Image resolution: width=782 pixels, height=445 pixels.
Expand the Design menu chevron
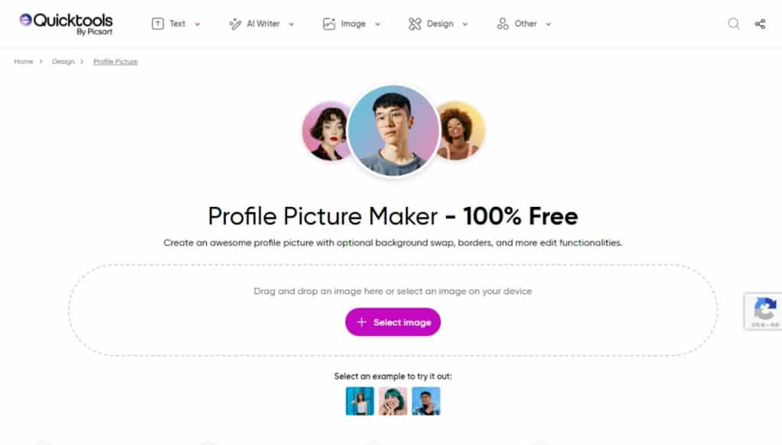[465, 24]
